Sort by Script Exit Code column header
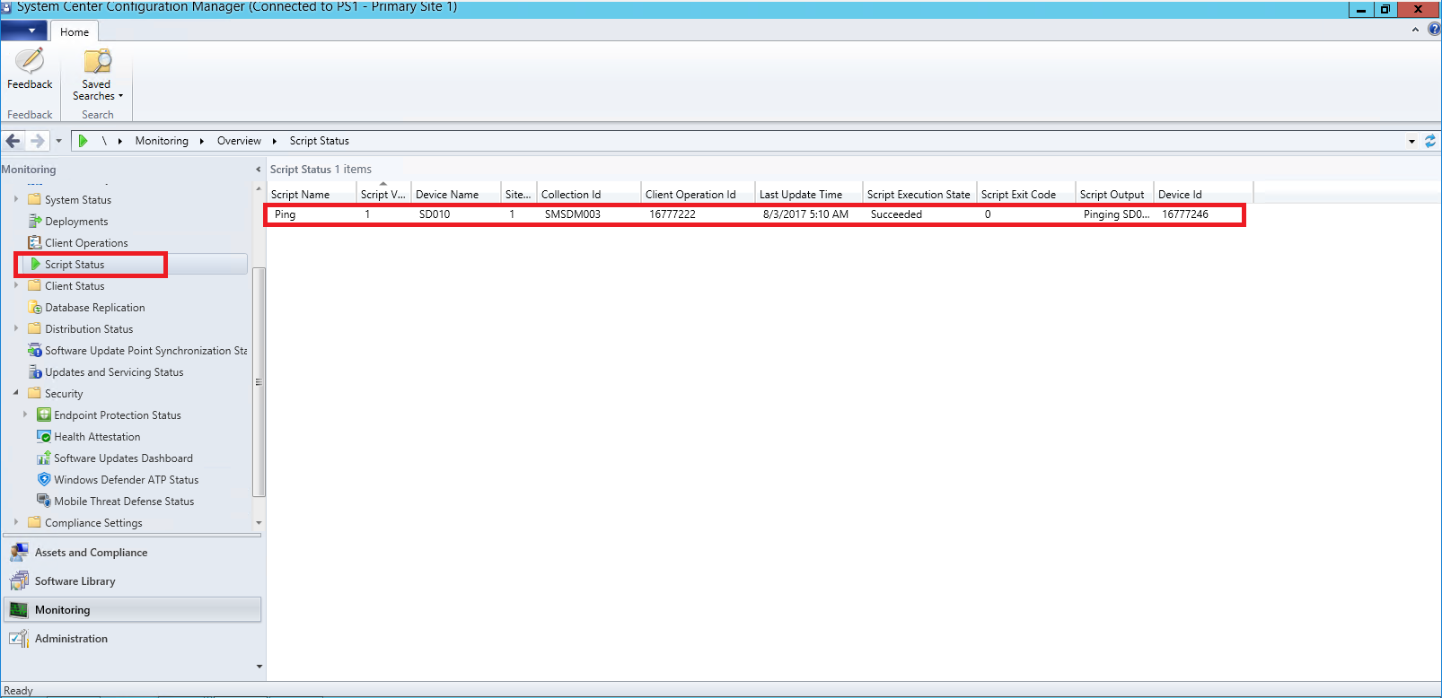Screen dimensions: 1442x698 tap(1025, 194)
